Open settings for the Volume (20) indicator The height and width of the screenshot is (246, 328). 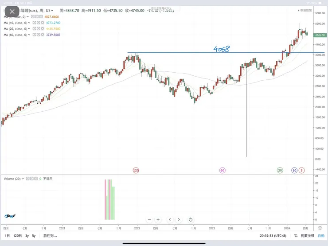[x=32, y=179]
